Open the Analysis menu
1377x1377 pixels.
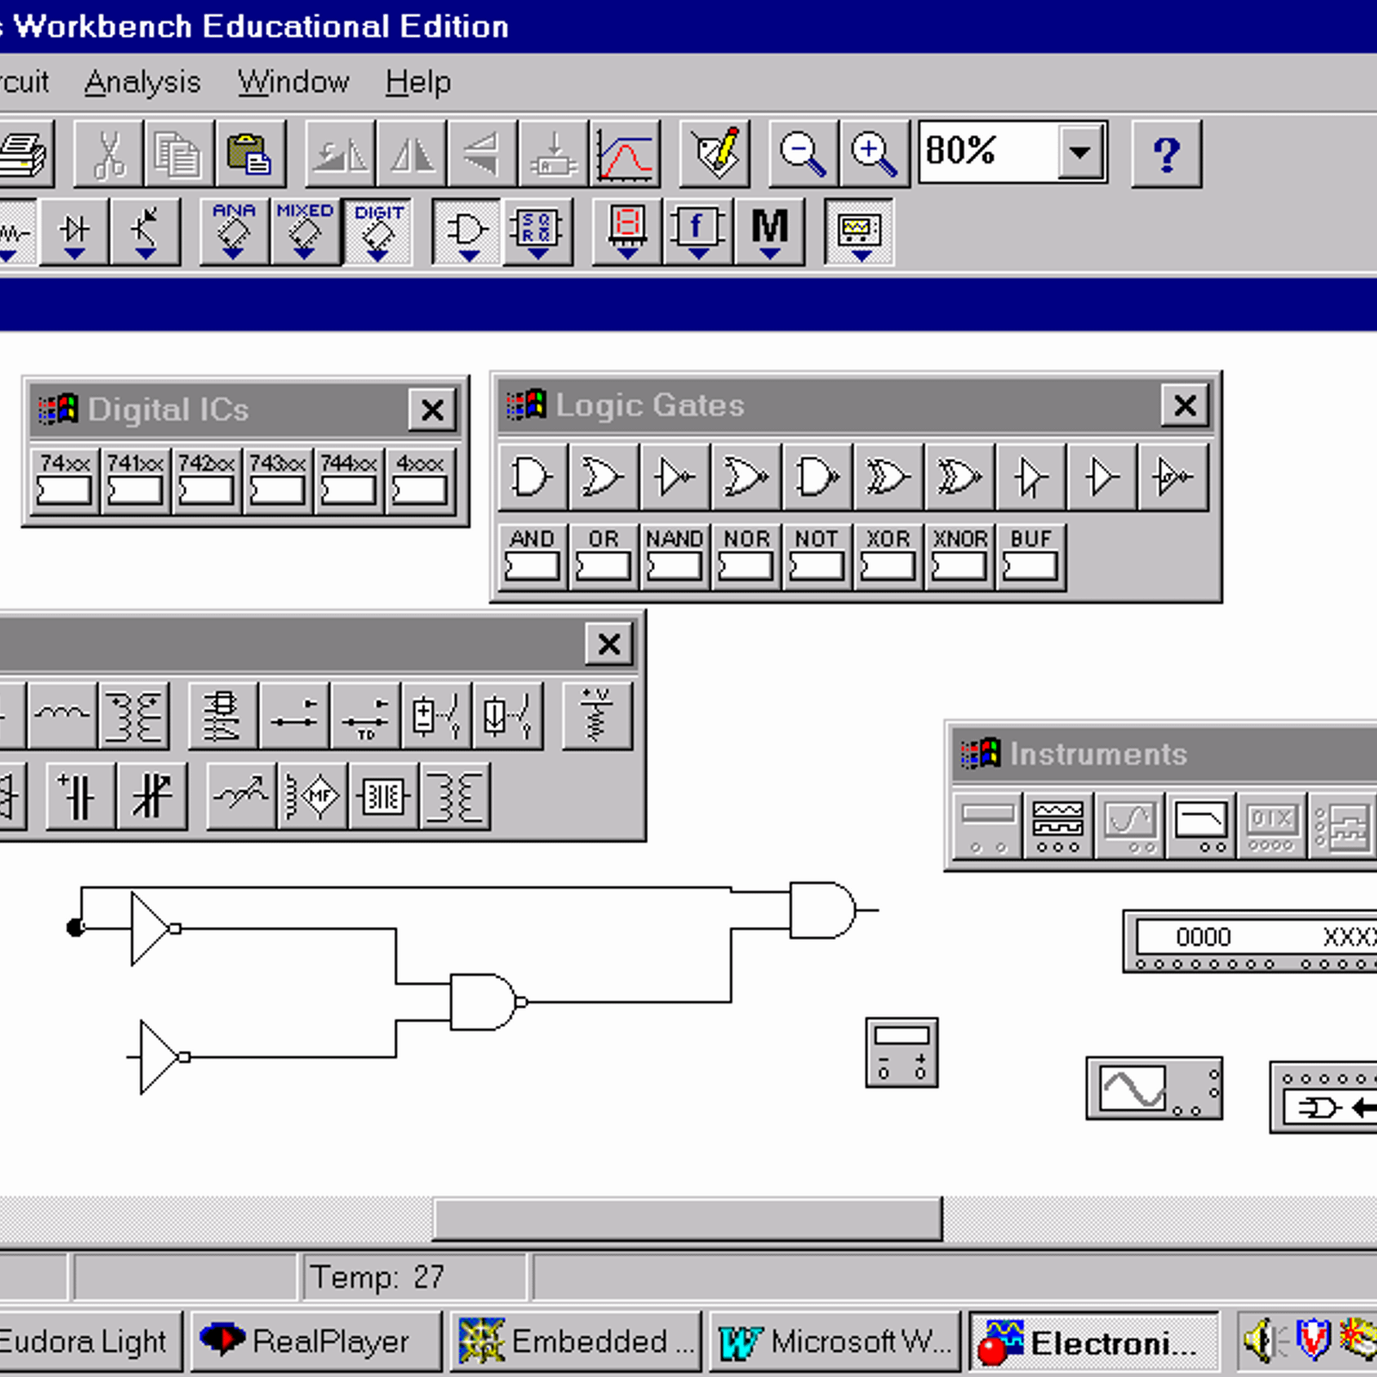pos(142,83)
